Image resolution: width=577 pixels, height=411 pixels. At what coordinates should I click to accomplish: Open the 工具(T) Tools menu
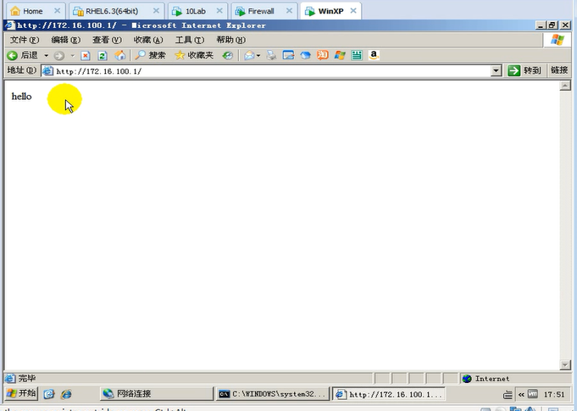point(190,40)
